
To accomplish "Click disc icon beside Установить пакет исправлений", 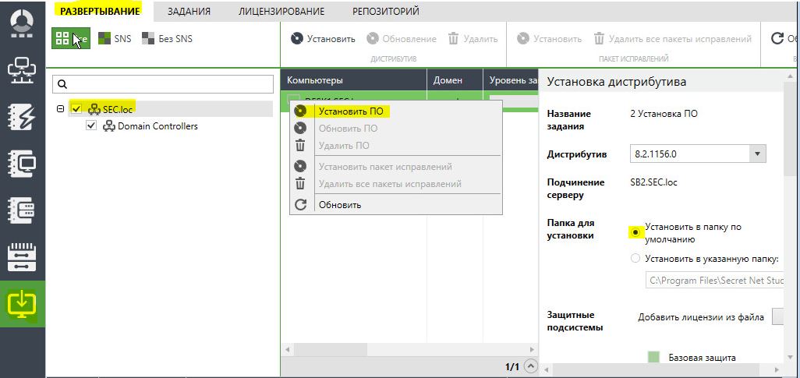I will click(301, 166).
